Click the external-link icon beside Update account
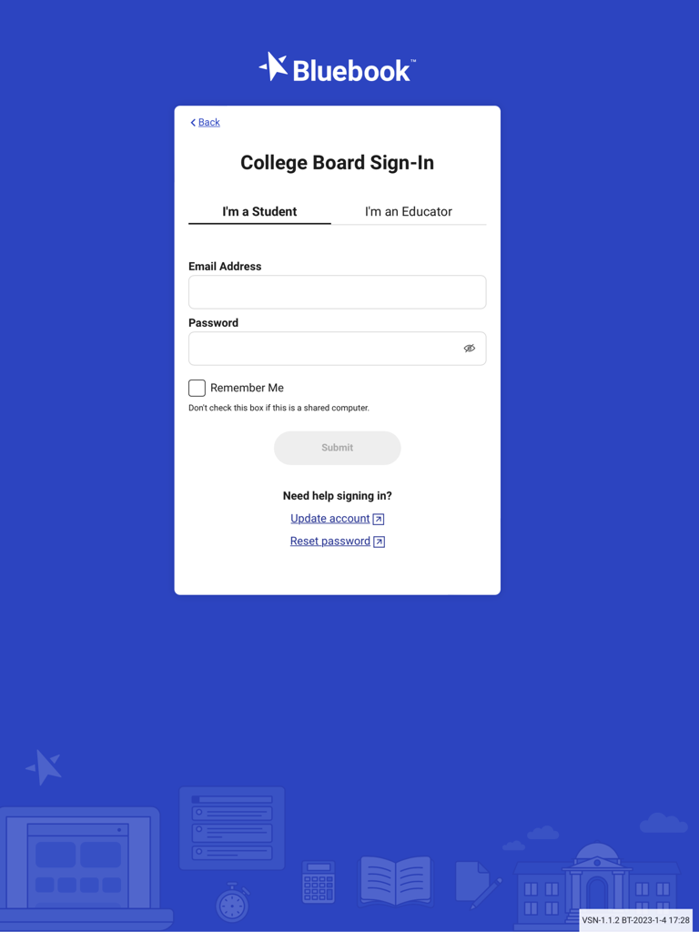This screenshot has height=932, width=699. (x=379, y=518)
